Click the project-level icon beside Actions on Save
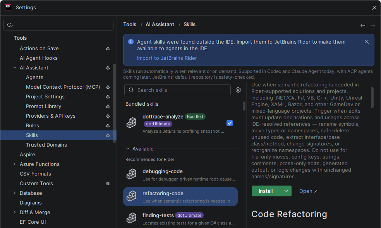The width and height of the screenshot is (381, 228). (x=108, y=48)
